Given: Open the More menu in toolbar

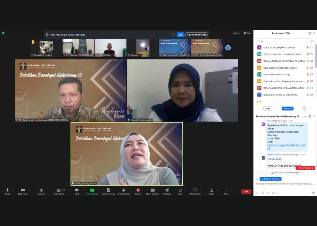Looking at the screenshot, I should (x=226, y=190).
